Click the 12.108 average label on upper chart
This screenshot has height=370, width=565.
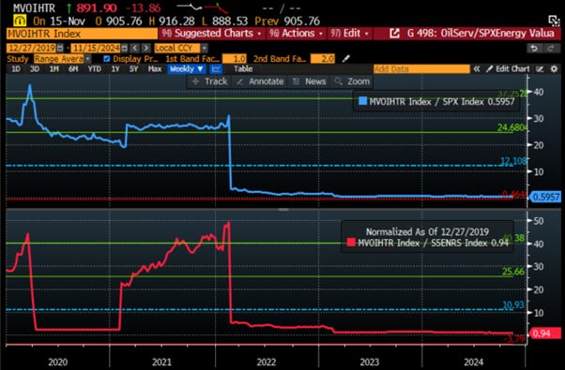tap(513, 161)
